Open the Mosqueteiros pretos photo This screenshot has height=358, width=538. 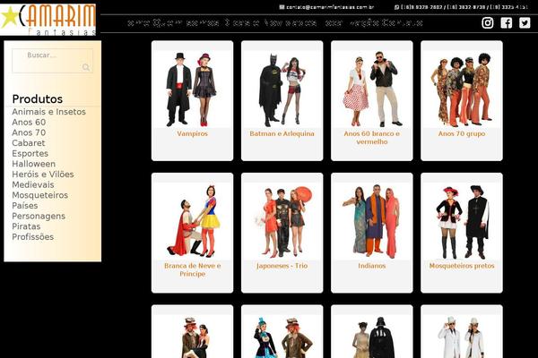(462, 221)
